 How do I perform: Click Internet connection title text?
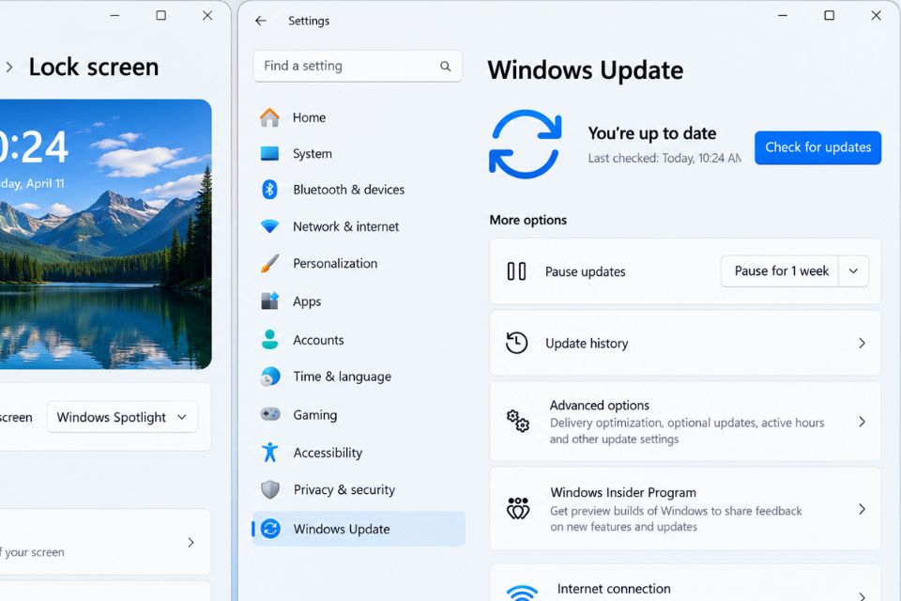click(x=614, y=589)
